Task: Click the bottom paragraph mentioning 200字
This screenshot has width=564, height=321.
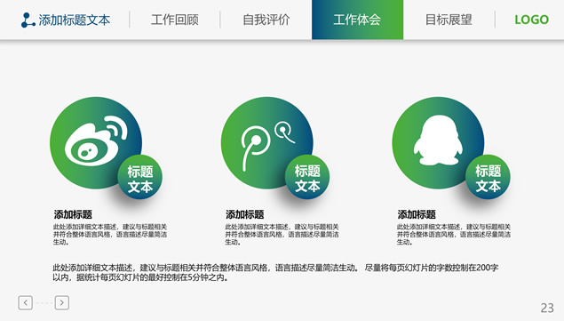Action: tap(275, 272)
